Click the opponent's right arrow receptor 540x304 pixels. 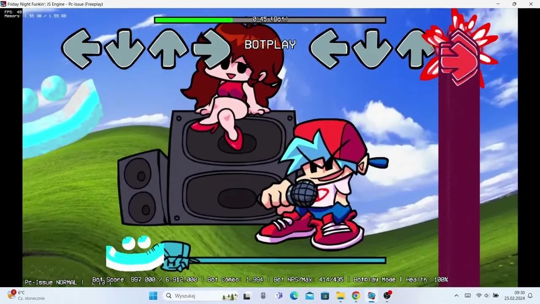tap(211, 48)
